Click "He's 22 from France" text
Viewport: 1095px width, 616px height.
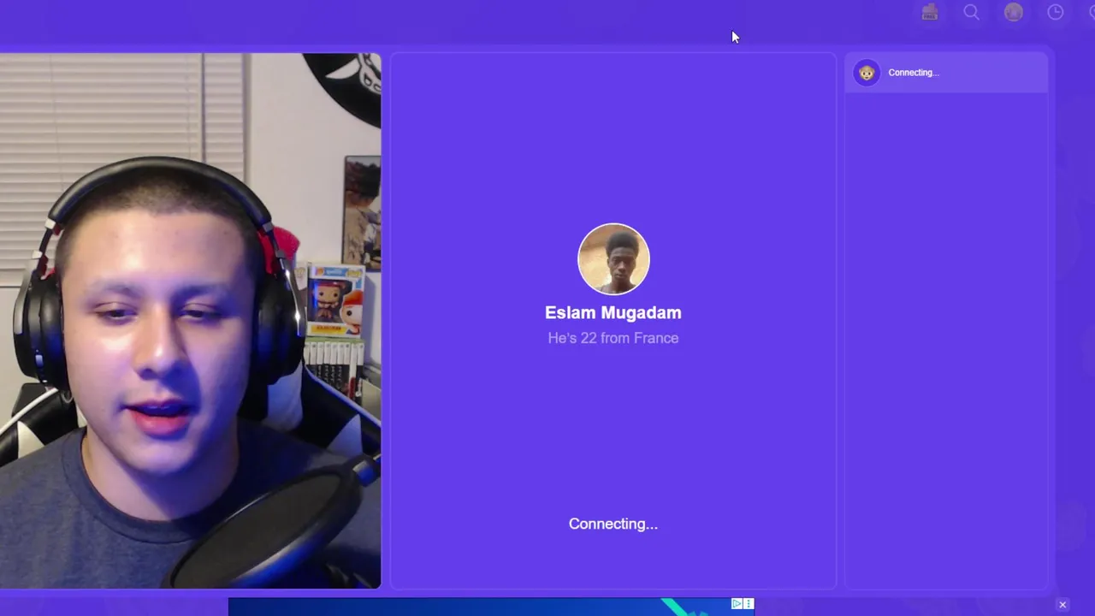[613, 338]
